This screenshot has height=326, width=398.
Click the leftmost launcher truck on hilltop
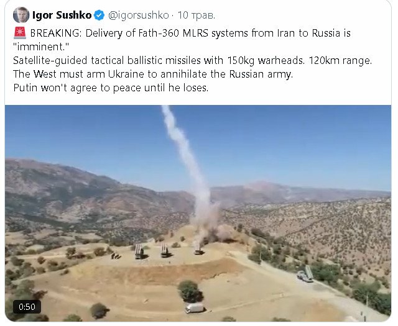(139, 251)
